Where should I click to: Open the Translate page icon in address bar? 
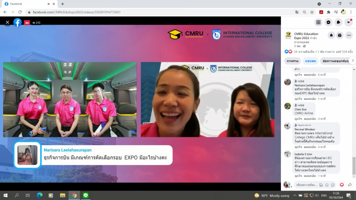[x=297, y=12]
